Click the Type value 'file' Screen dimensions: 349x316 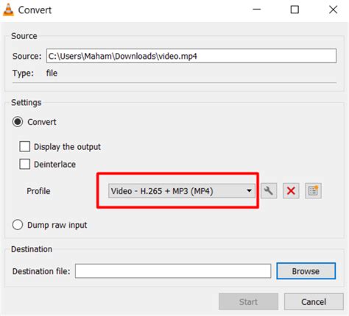coord(52,73)
